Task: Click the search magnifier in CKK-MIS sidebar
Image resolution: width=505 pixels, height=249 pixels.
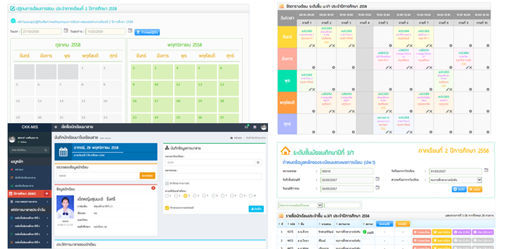Action: click(x=46, y=150)
